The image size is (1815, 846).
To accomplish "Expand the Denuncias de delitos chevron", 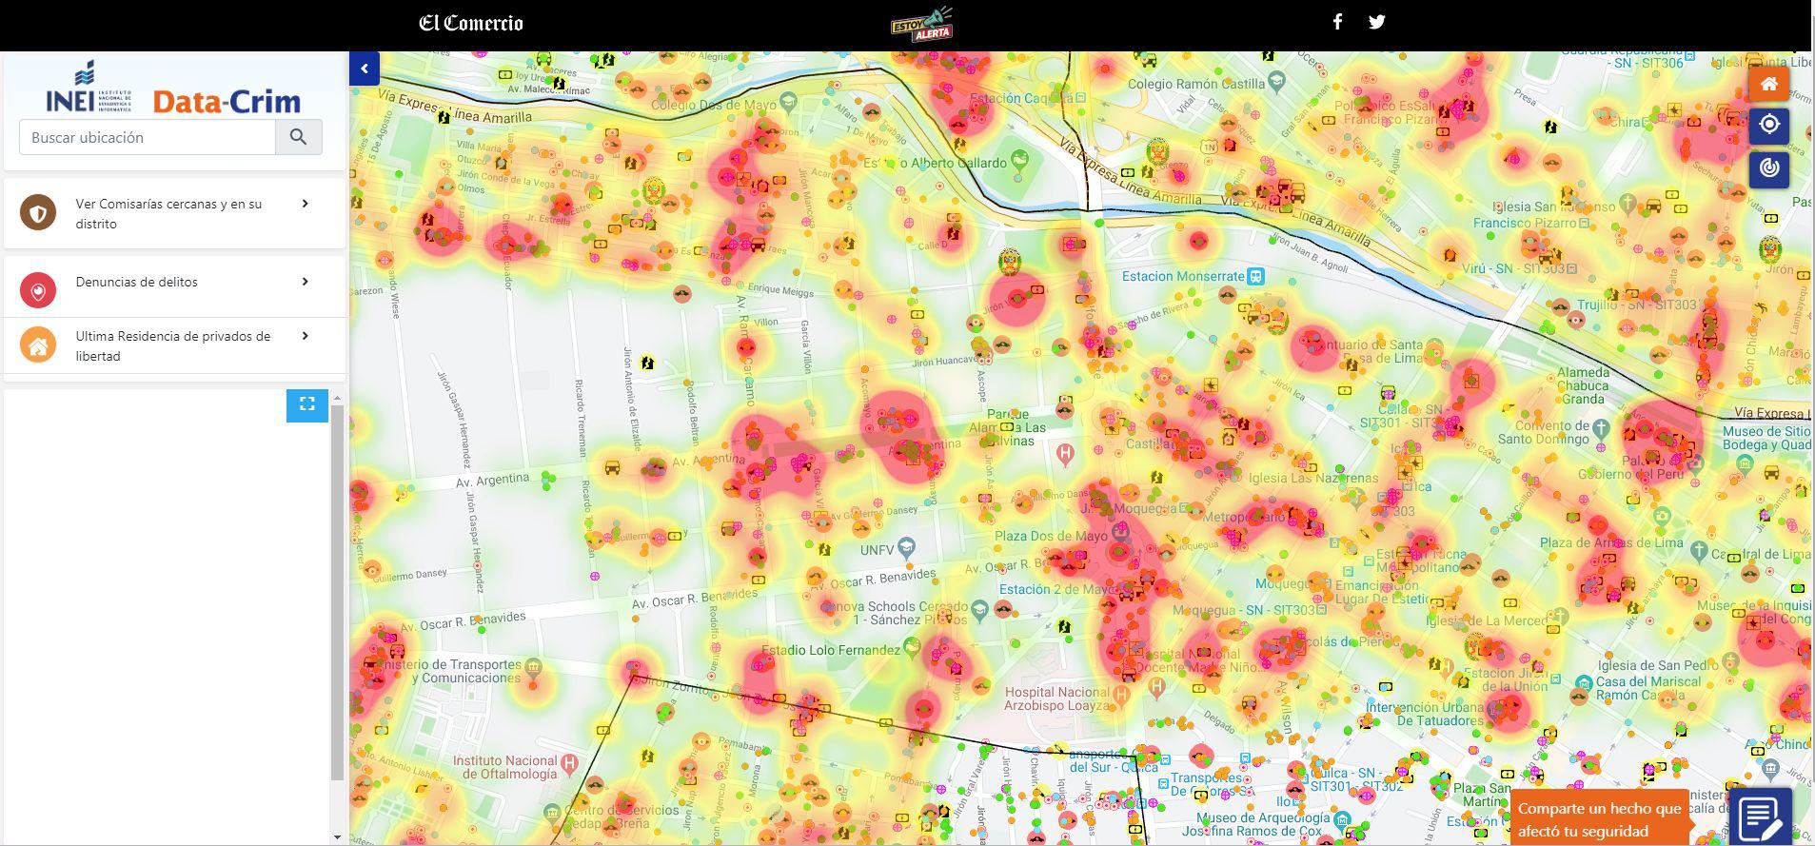I will tap(305, 282).
